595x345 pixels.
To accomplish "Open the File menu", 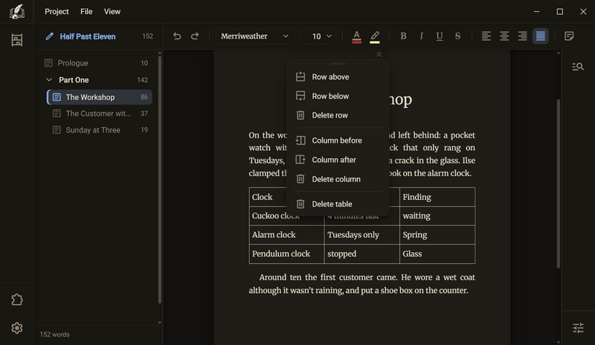I will point(86,11).
